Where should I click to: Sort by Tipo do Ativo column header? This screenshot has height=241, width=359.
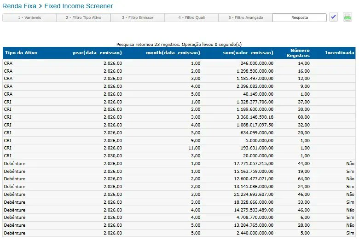21,52
